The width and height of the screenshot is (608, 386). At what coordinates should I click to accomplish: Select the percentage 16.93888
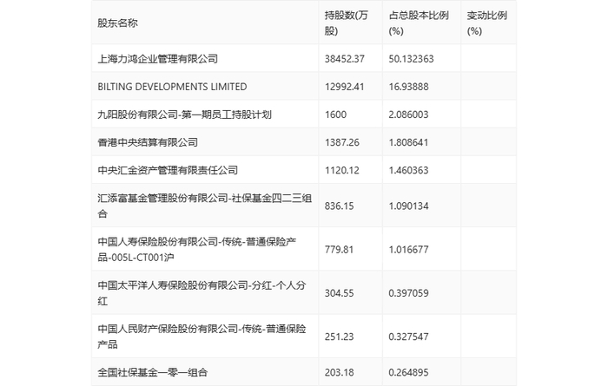click(x=409, y=87)
